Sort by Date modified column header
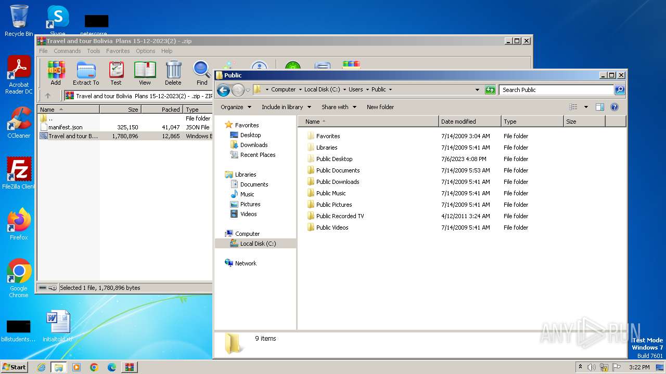Viewport: 666px width, 374px height. click(470, 122)
